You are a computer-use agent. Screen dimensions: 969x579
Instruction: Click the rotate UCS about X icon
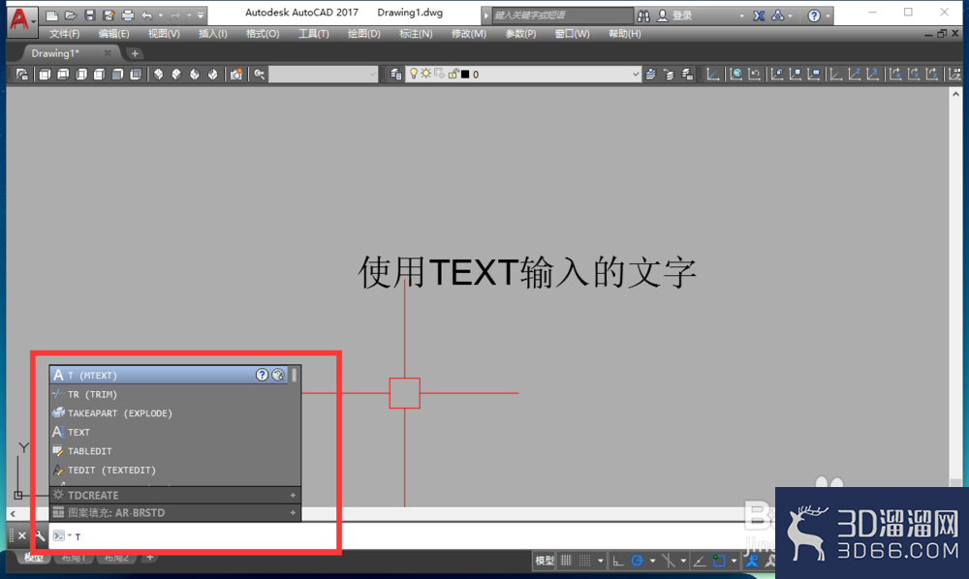894,75
